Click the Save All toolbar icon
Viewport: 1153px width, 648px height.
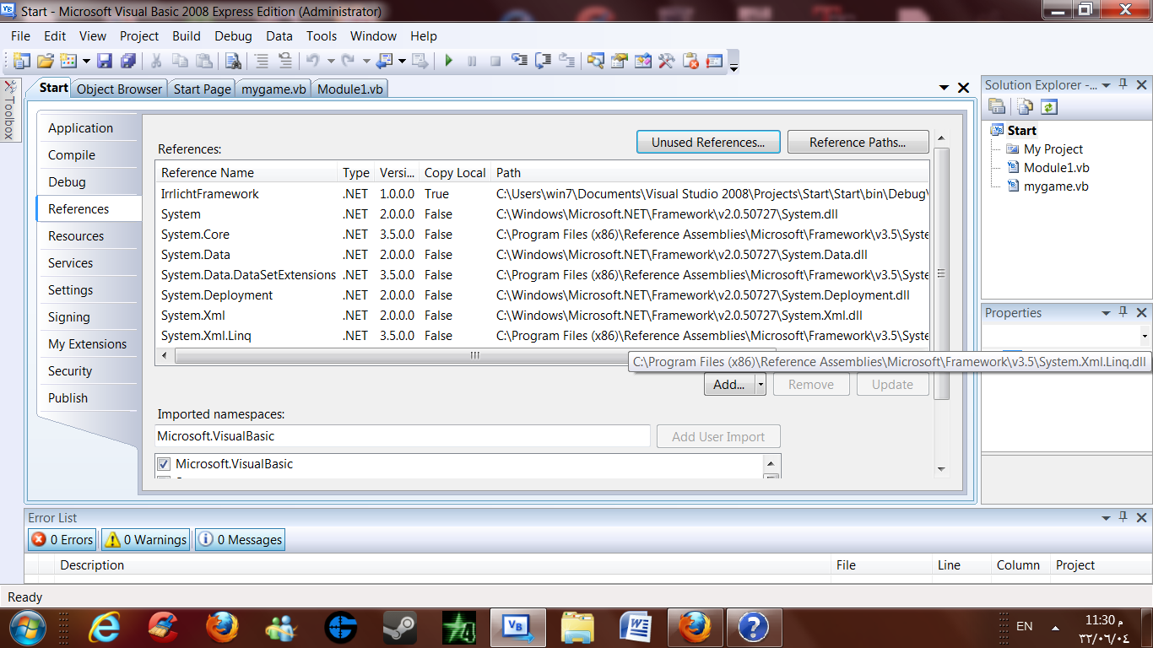point(128,61)
